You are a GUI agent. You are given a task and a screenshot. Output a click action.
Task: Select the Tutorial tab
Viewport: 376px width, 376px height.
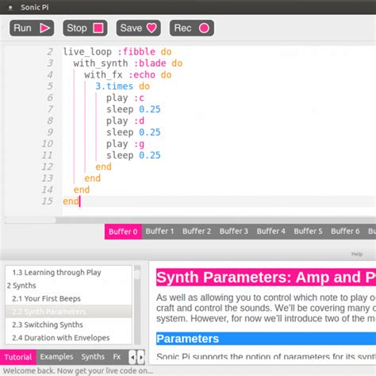click(x=18, y=357)
